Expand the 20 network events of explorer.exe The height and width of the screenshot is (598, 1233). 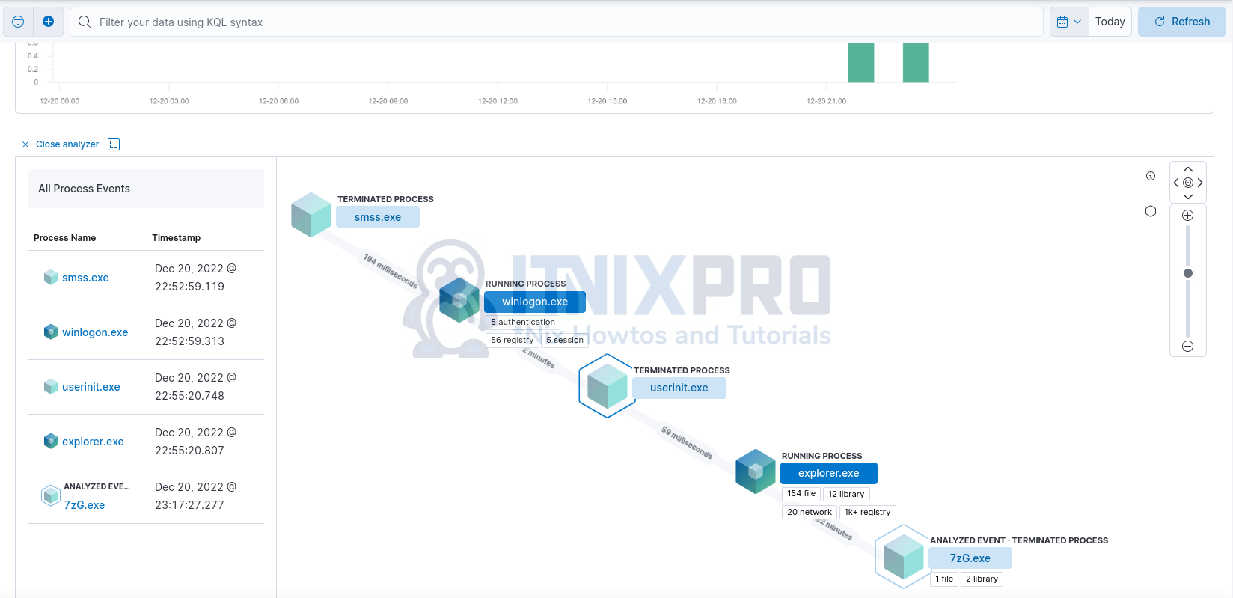(809, 512)
